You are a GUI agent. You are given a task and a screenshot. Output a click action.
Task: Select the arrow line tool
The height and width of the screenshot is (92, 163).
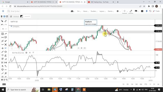[6, 34]
